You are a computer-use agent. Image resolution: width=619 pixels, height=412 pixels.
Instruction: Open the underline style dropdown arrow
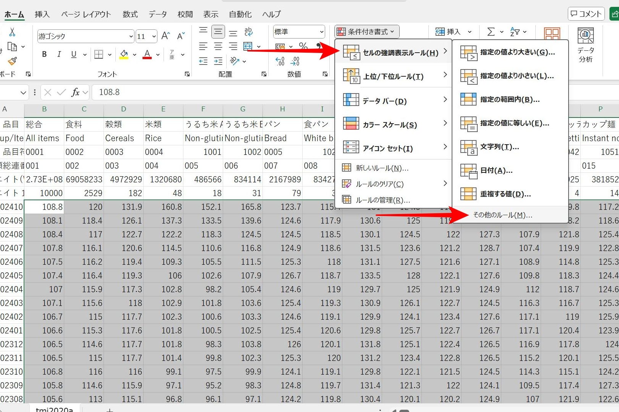pos(84,55)
